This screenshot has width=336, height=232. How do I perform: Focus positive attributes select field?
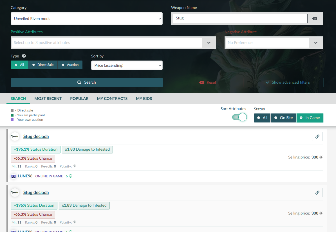tap(107, 43)
